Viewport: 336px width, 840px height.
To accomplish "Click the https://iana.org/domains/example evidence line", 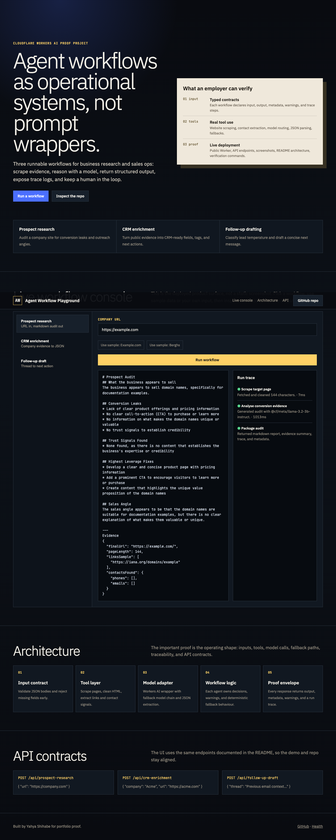I will click(x=145, y=562).
